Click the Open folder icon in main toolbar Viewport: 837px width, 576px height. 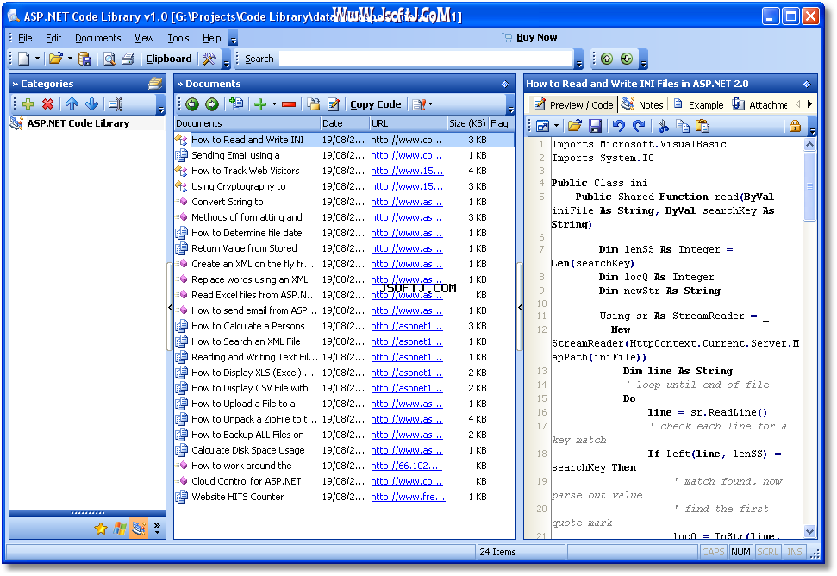55,59
